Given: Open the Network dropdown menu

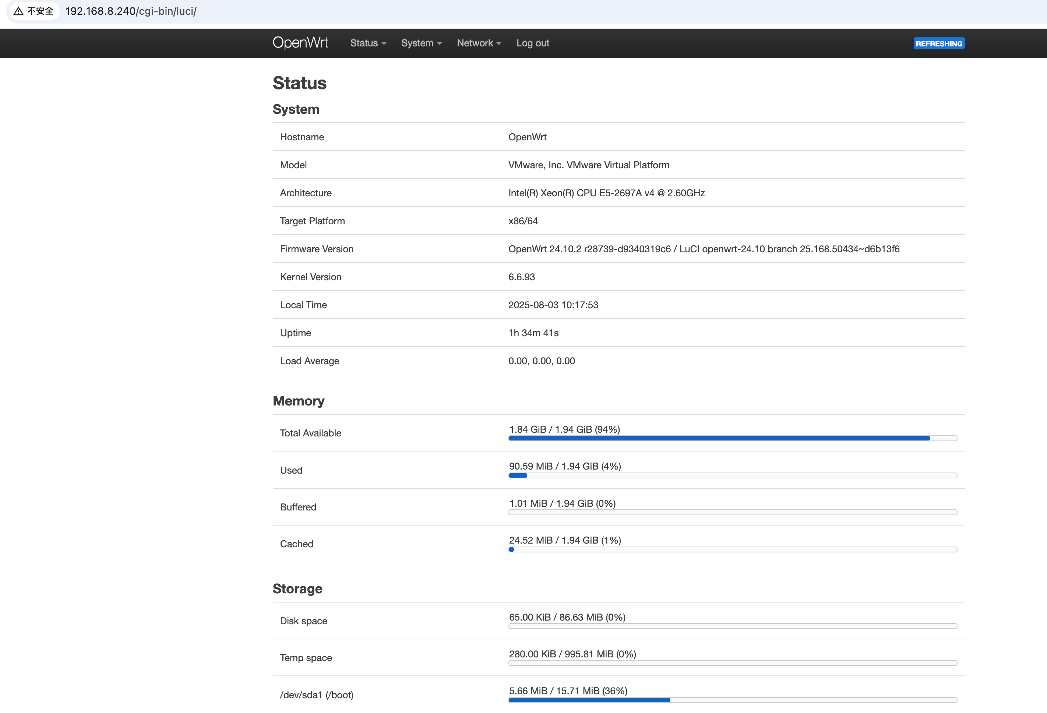Looking at the screenshot, I should [479, 43].
